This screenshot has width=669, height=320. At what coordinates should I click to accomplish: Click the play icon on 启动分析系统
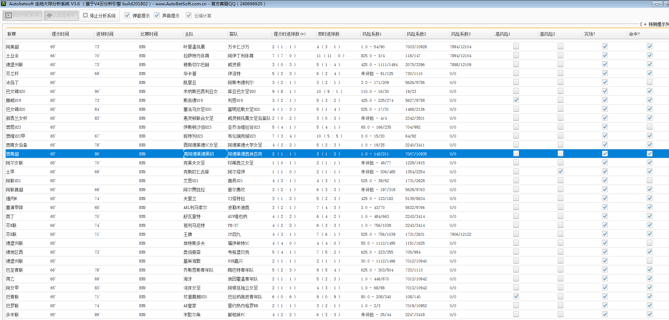[9, 16]
